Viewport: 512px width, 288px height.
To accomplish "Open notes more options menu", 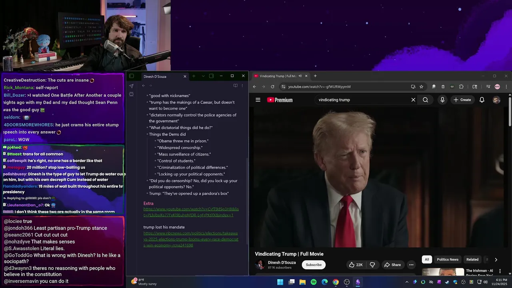I will 242,86.
